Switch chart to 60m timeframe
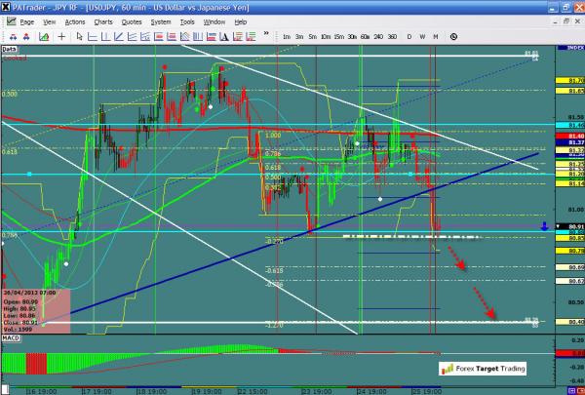This screenshot has width=585, height=395. coord(364,36)
